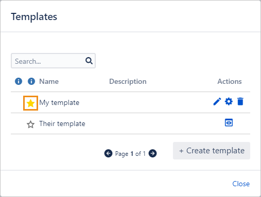Close the Templates dialog via Close link
This screenshot has width=261, height=197.
pyautogui.click(x=241, y=184)
